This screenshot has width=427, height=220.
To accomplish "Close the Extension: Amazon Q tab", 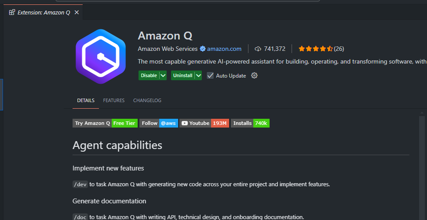I will pyautogui.click(x=77, y=12).
